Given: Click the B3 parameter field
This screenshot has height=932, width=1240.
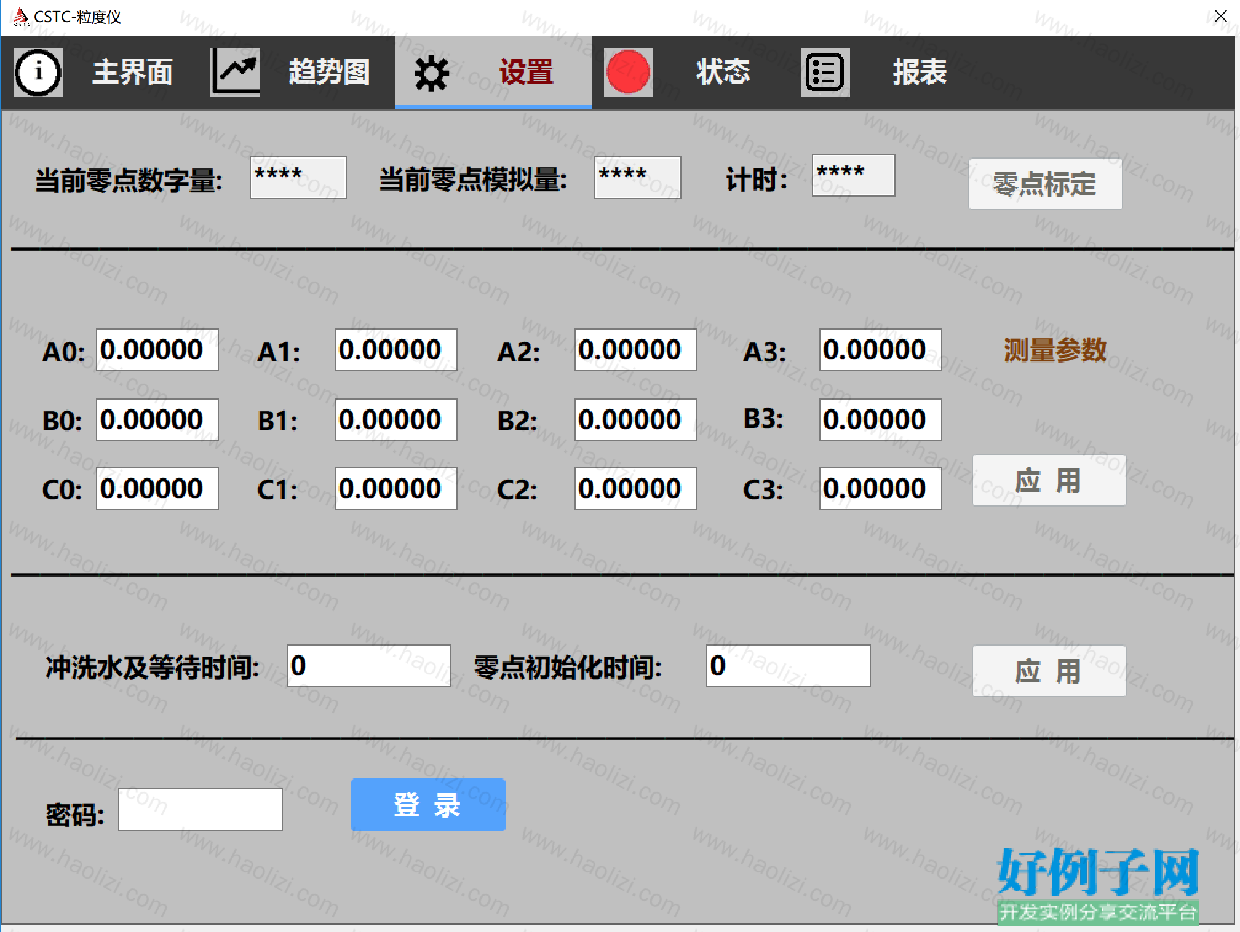Looking at the screenshot, I should pos(881,420).
